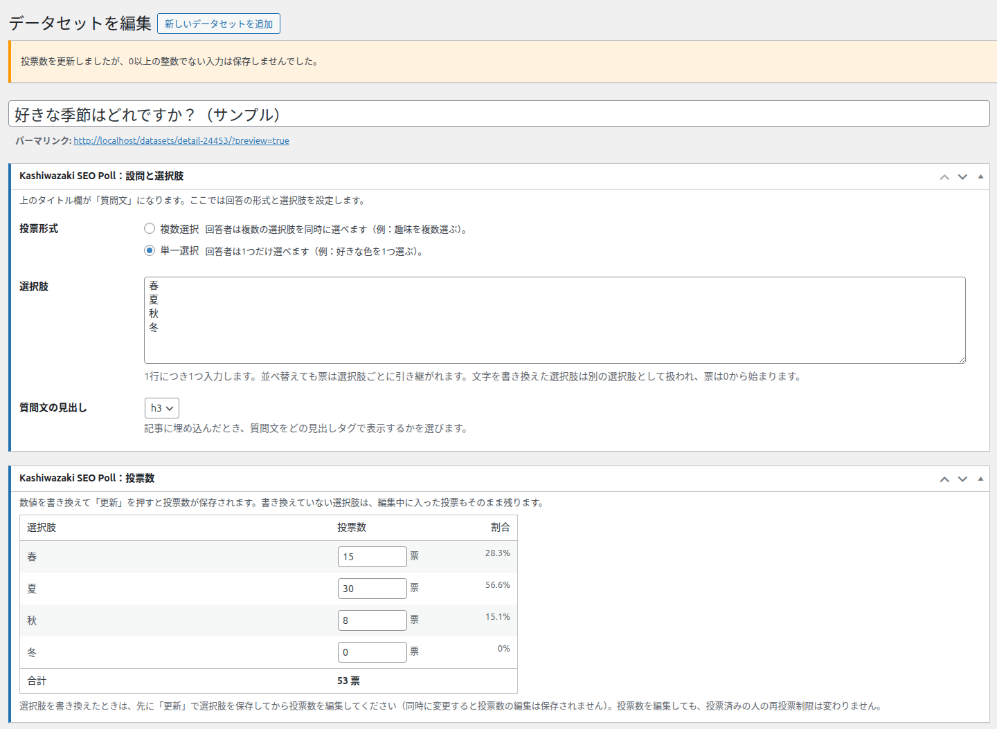Screen dimensions: 997x729
Task: Click the パーマリンク label
Action: (x=43, y=140)
